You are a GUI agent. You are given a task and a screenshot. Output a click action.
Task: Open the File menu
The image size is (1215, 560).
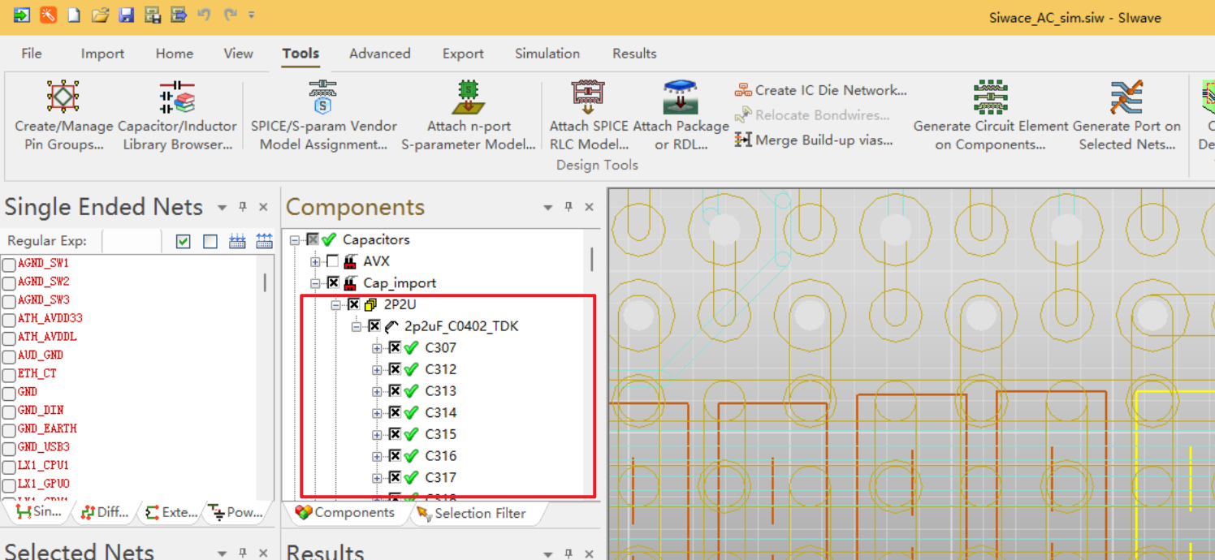tap(32, 54)
